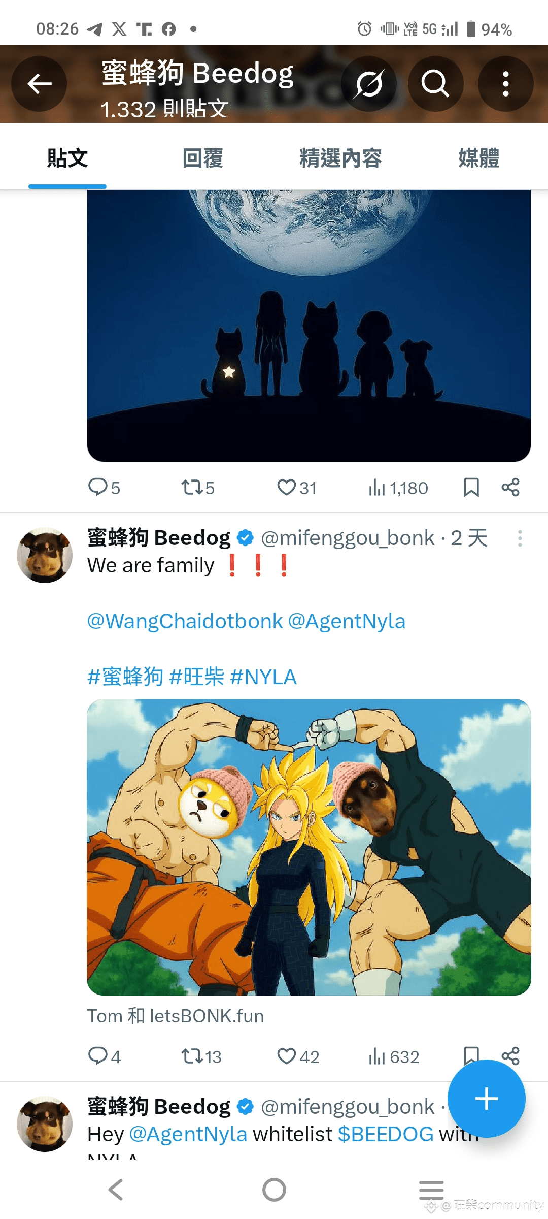548x1219 pixels.
Task: Bookmark the moon silhouette post
Action: pos(471,488)
